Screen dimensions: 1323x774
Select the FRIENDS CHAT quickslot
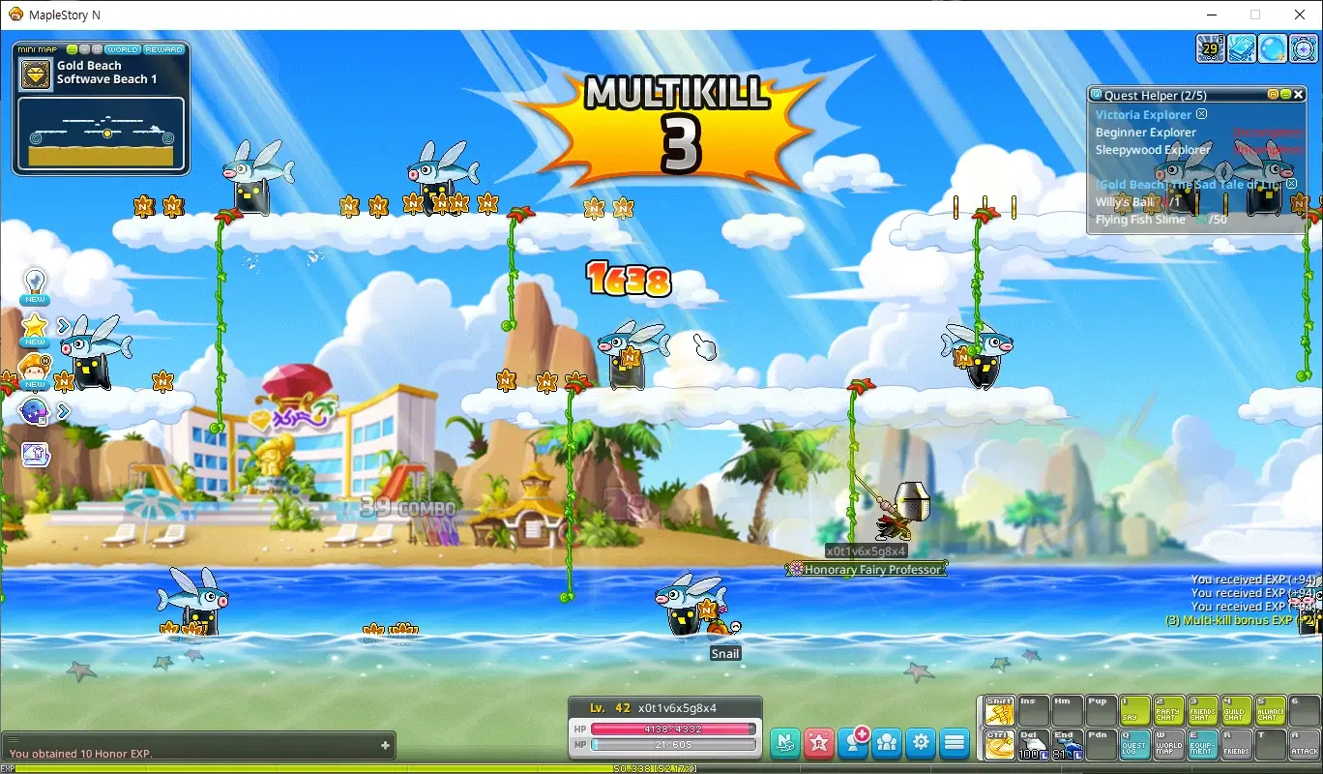pos(1202,711)
